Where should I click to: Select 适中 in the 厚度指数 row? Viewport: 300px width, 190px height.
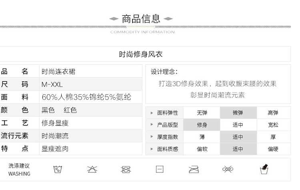(238, 137)
